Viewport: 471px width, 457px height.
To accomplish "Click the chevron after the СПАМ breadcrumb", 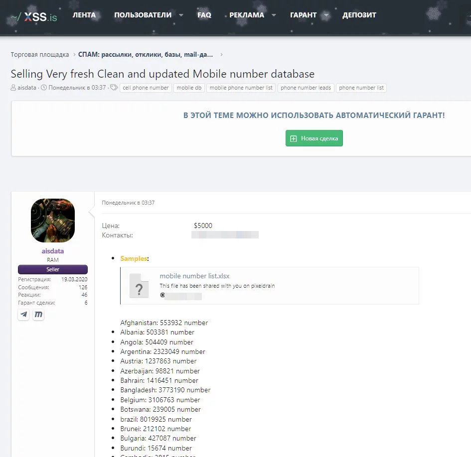I will [221, 55].
